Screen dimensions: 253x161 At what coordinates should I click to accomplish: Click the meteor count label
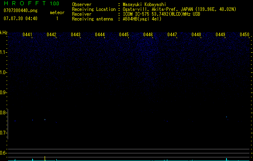click(57, 12)
